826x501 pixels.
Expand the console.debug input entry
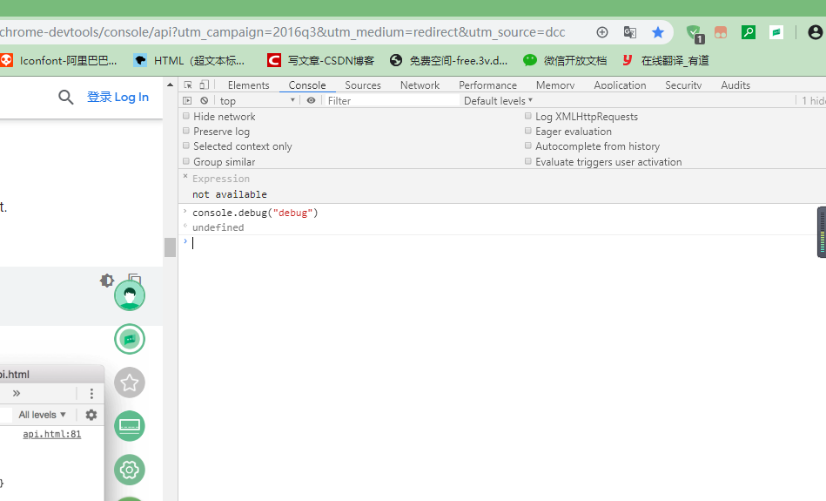click(x=185, y=212)
